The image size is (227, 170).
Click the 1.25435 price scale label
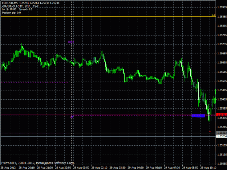click(222, 99)
